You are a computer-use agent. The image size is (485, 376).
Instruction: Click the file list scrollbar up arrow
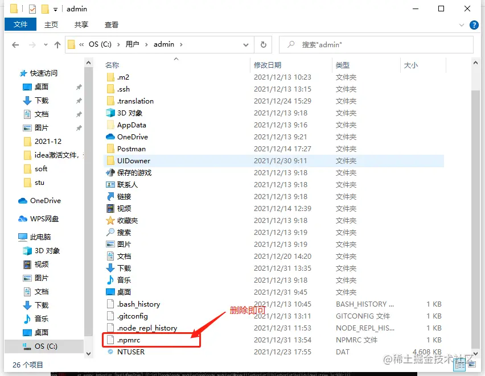tap(476, 63)
